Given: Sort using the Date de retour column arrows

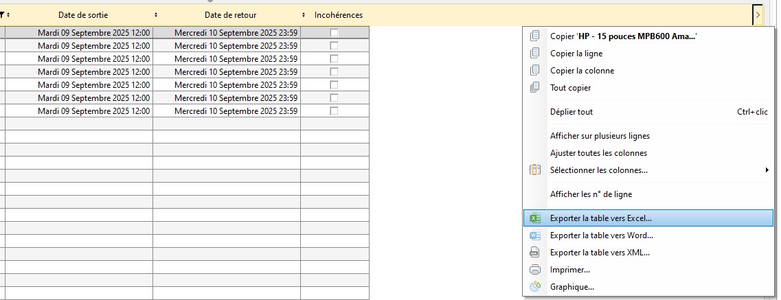Looking at the screenshot, I should (x=303, y=15).
